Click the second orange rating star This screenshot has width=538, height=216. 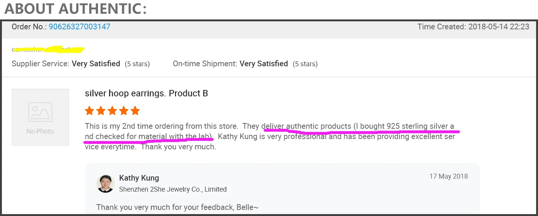101,111
